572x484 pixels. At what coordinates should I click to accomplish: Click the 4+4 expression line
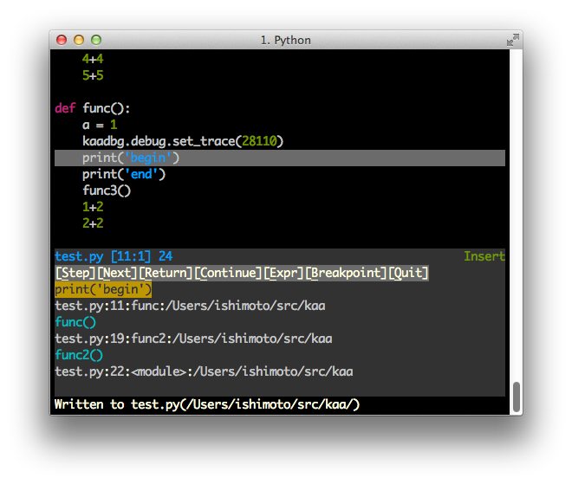[93, 59]
